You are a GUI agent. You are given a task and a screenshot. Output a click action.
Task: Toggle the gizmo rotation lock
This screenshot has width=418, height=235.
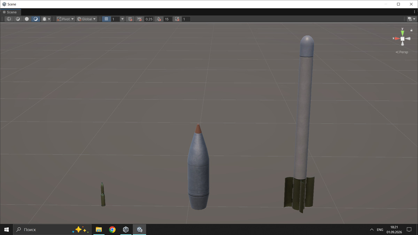tap(411, 30)
